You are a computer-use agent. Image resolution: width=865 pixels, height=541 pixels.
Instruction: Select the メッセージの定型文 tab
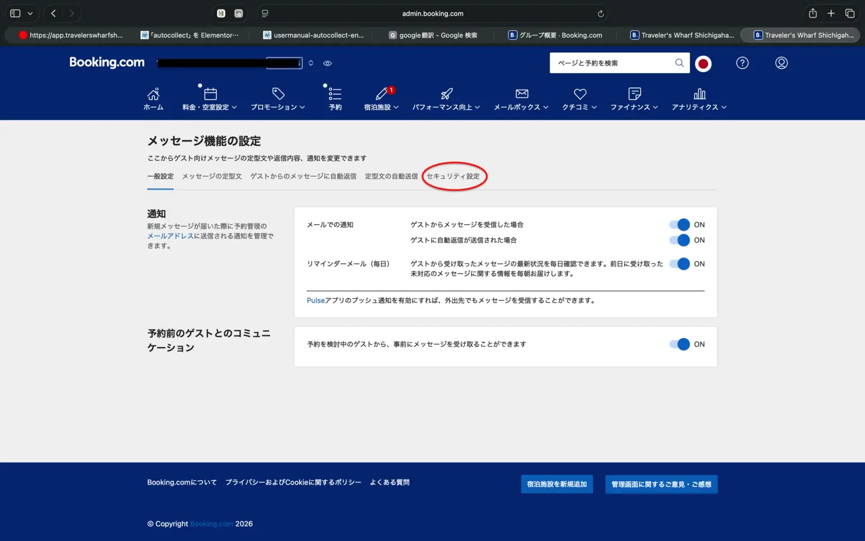click(212, 176)
